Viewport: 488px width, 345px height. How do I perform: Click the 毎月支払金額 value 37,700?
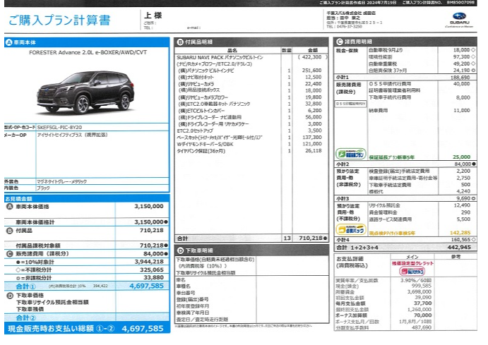(422, 303)
